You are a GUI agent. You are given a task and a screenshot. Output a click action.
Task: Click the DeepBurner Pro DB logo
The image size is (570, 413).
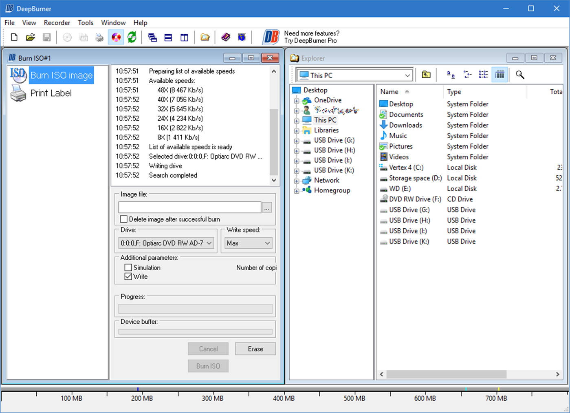[271, 37]
